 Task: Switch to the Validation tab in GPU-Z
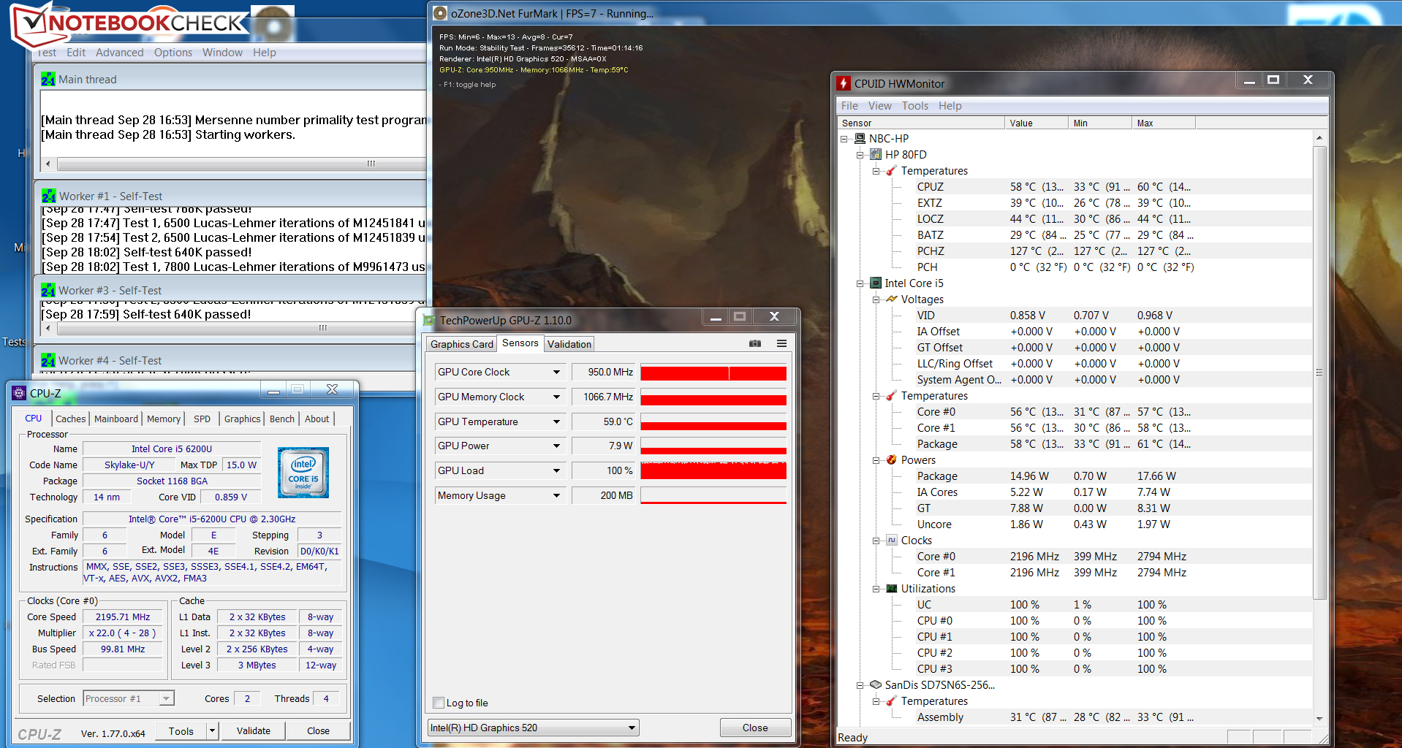(x=569, y=344)
